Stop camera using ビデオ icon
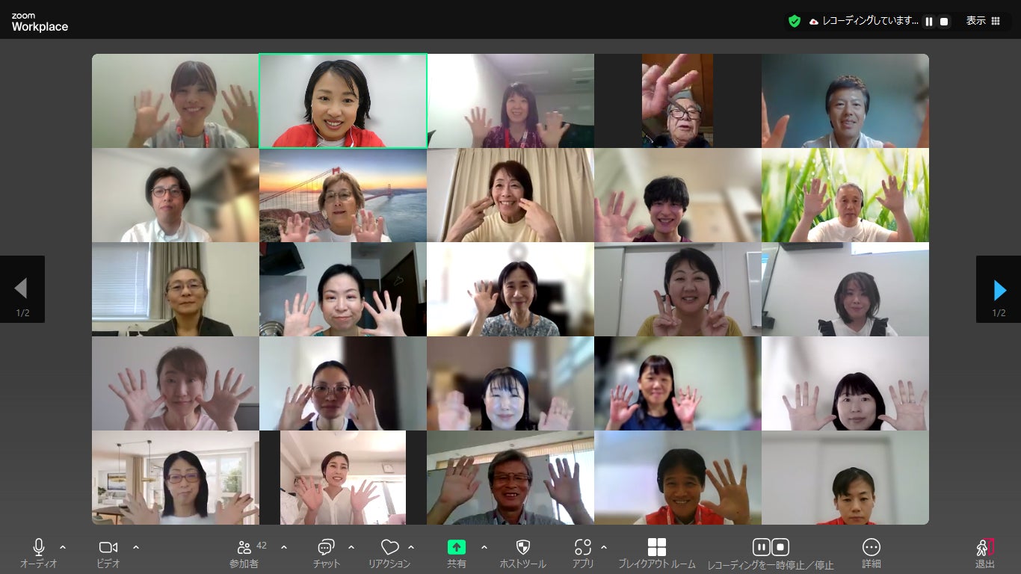 pos(108,548)
